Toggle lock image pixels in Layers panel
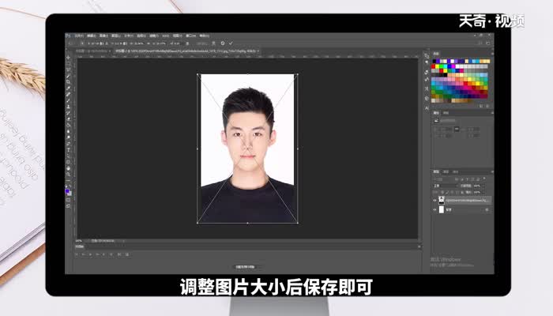 (447, 192)
